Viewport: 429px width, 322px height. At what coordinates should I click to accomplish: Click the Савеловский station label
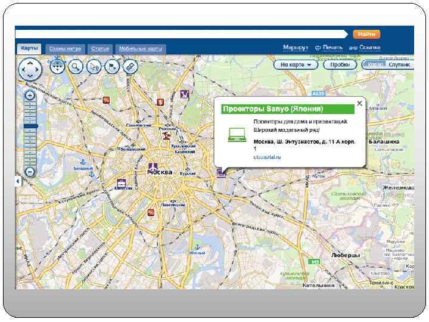(x=139, y=125)
